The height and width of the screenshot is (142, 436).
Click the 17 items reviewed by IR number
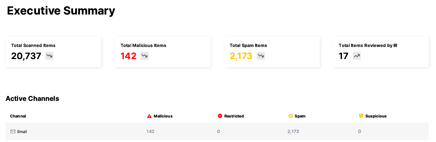click(x=344, y=56)
